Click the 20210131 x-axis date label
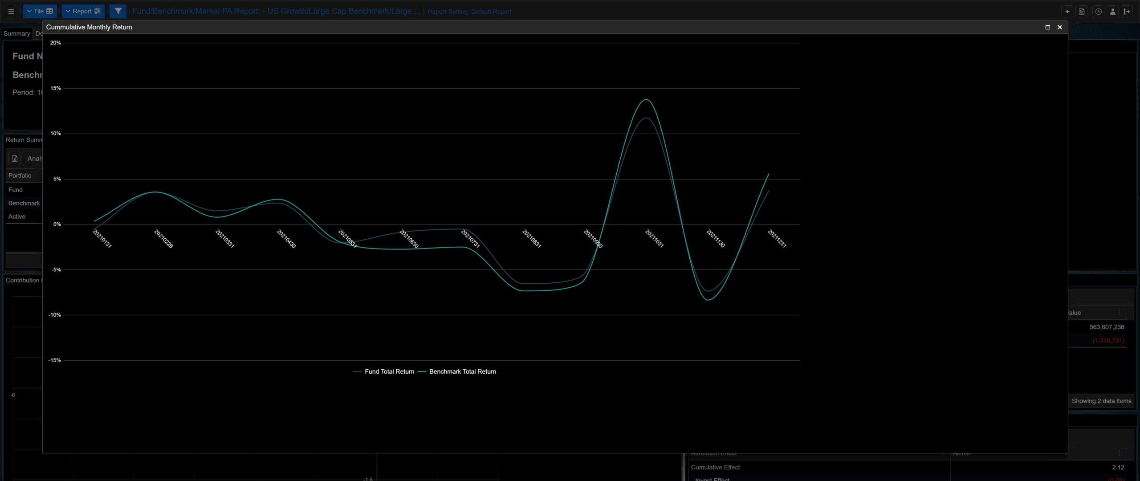 coord(102,239)
